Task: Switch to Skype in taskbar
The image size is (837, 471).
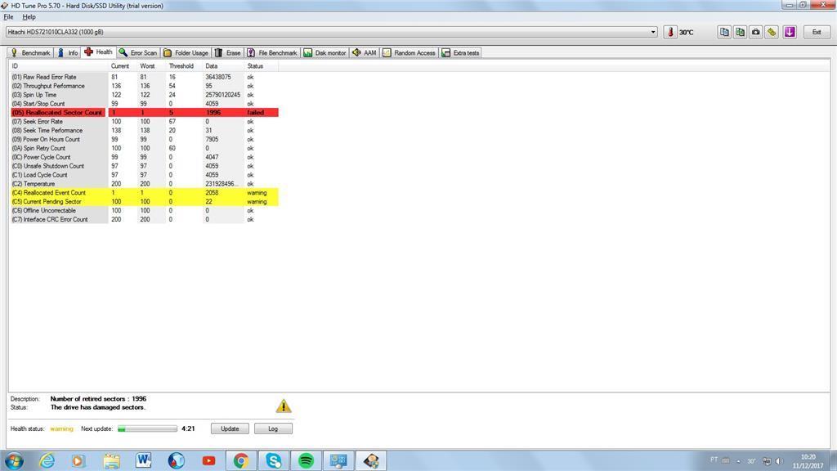Action: 273,460
